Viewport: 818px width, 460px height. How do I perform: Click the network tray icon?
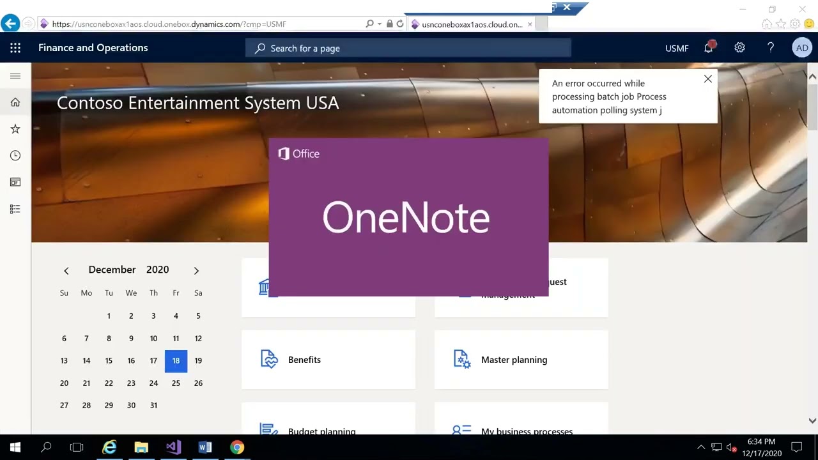tap(716, 447)
